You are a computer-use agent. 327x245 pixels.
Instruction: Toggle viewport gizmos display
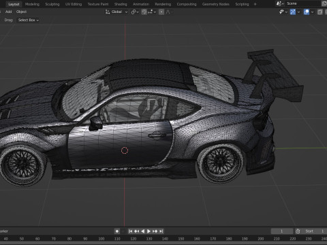coord(293,12)
